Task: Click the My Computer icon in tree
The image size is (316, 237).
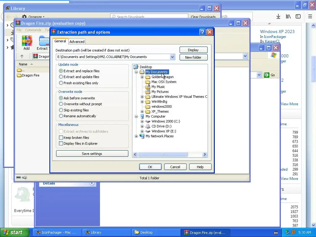Action: coord(142,116)
